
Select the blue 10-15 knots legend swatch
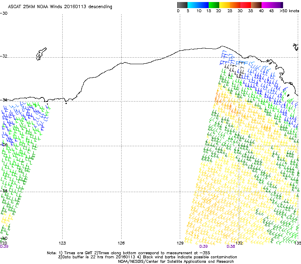click(x=203, y=5)
